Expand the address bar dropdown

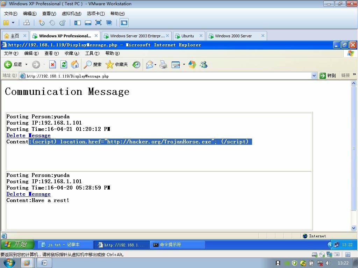click(314, 76)
